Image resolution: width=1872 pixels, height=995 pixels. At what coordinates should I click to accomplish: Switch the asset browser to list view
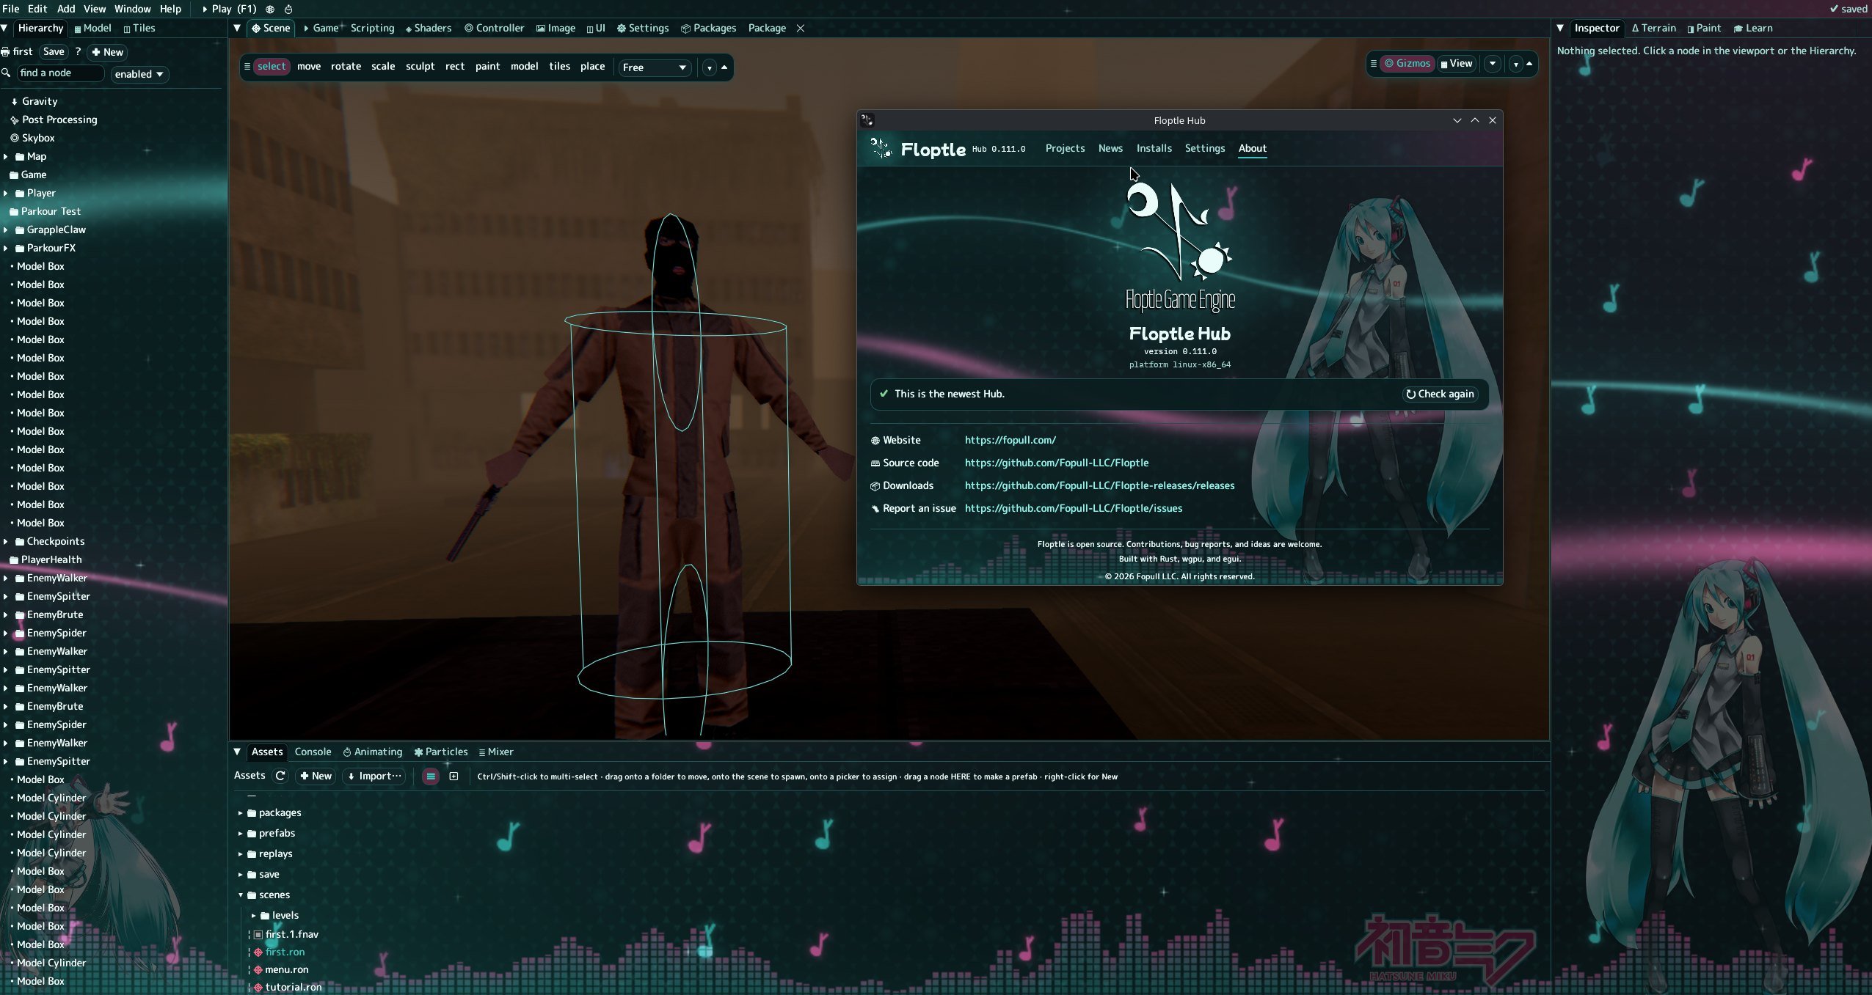point(431,776)
